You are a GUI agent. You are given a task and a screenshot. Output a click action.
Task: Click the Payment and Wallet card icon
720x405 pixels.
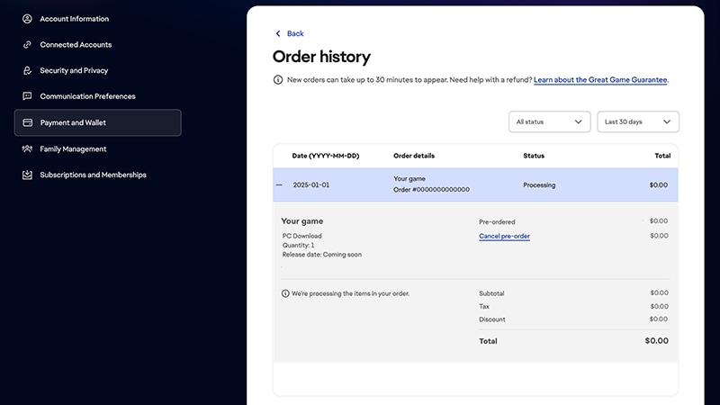tap(28, 122)
